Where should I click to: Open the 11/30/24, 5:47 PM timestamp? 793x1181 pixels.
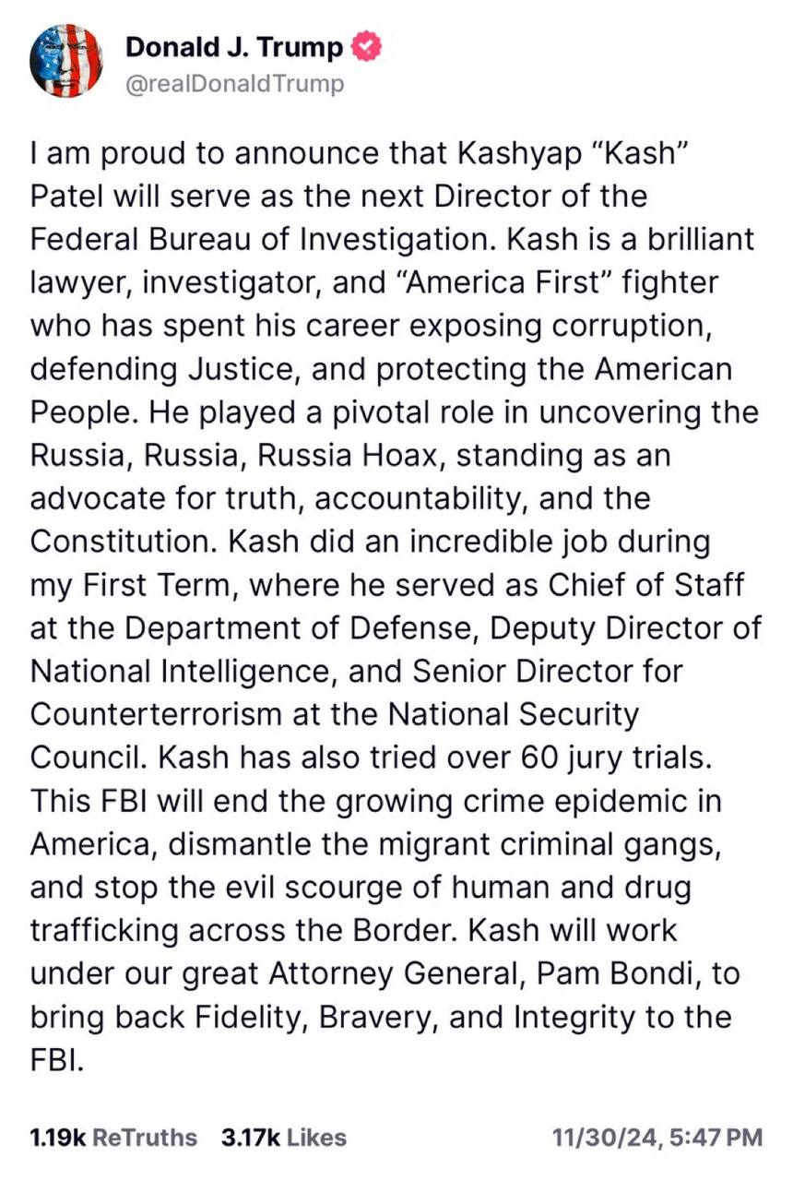tap(657, 1138)
